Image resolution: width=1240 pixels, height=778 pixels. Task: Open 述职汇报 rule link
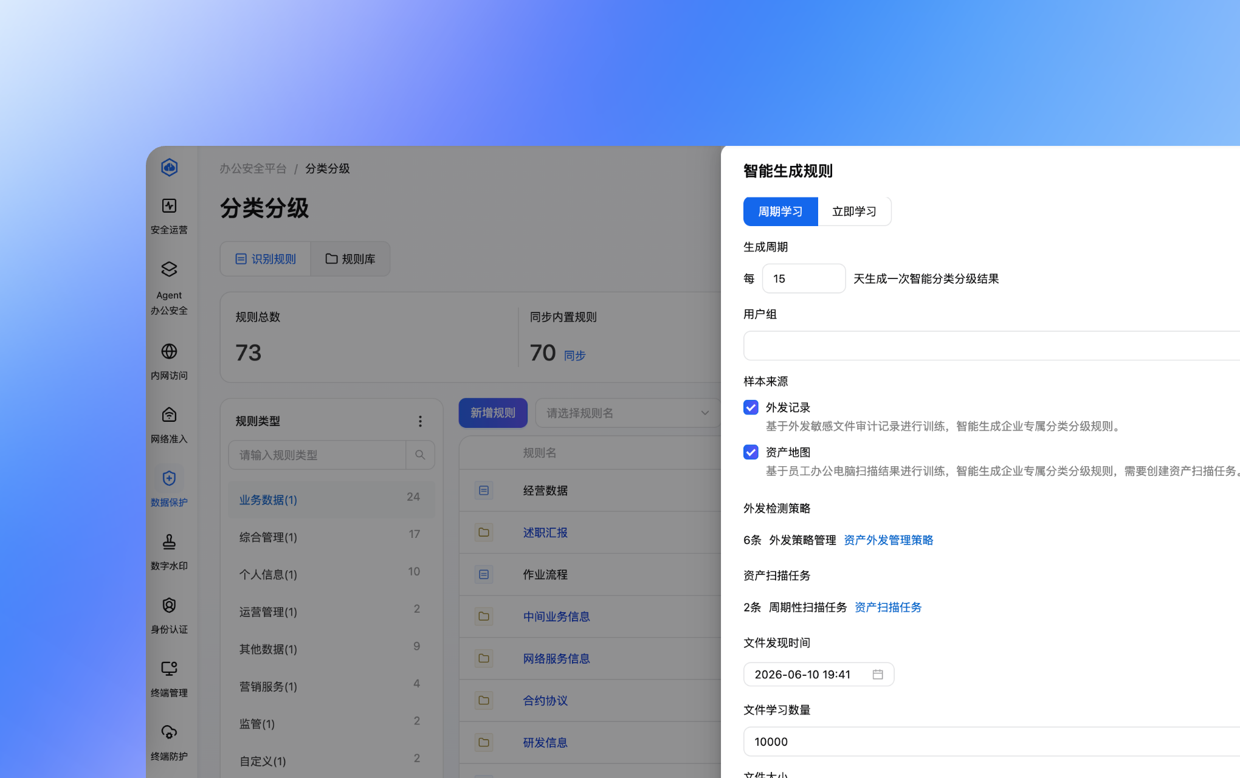click(545, 532)
